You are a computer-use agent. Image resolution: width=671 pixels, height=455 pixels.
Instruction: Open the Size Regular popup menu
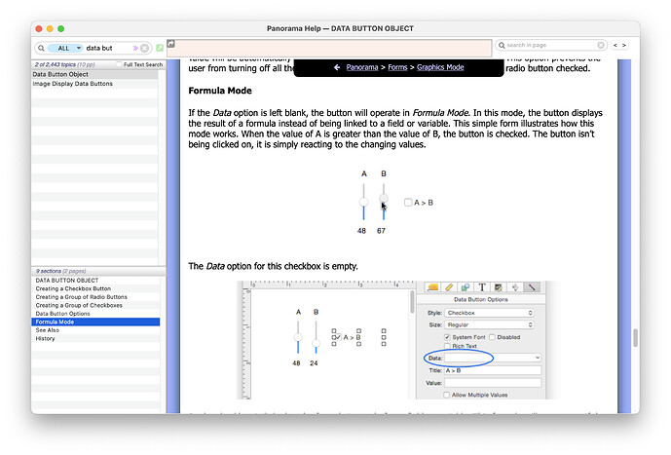[489, 324]
